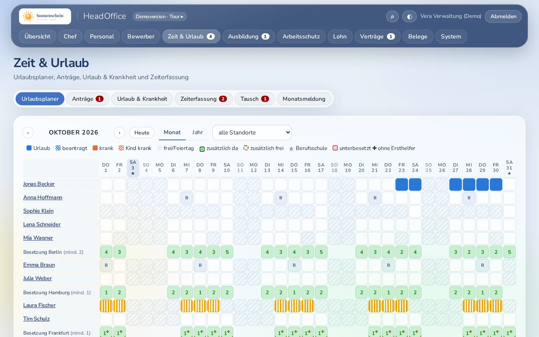This screenshot has height=337, width=539.
Task: Click the Sonnenschein logo
Action: pyautogui.click(x=45, y=16)
